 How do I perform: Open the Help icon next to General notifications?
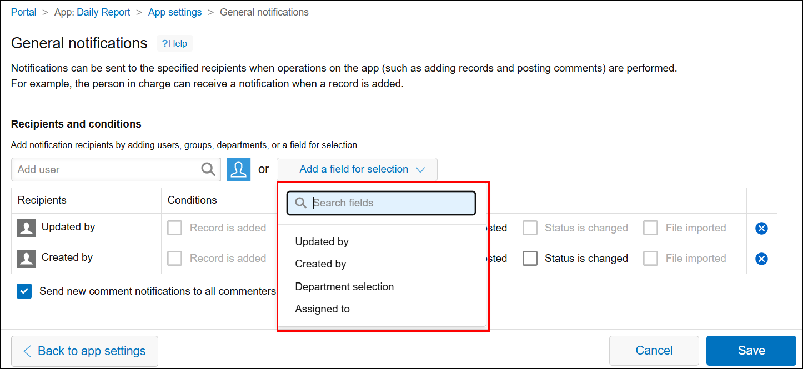click(x=174, y=43)
